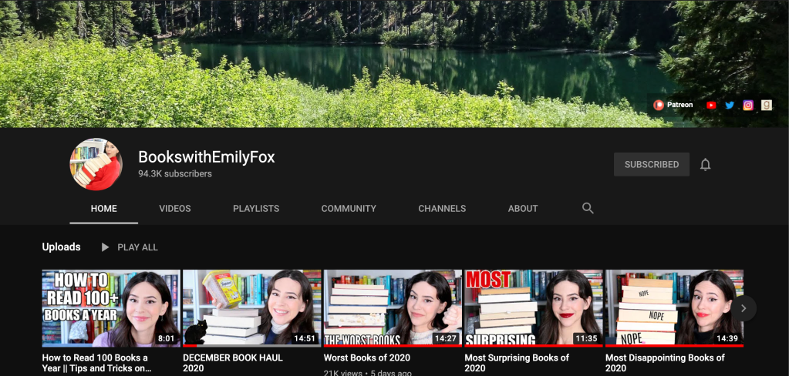
Task: Go to the COMMUNITY tab
Action: pos(349,208)
